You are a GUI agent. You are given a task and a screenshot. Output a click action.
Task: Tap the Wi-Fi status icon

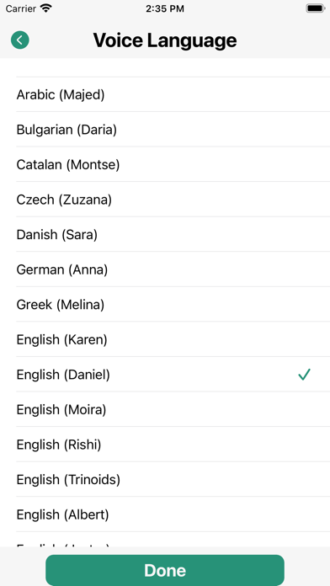click(x=46, y=8)
